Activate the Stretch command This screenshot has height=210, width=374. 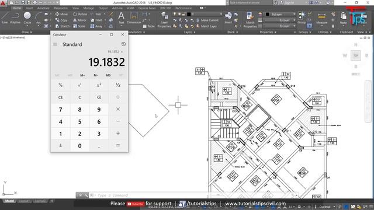pos(63,26)
